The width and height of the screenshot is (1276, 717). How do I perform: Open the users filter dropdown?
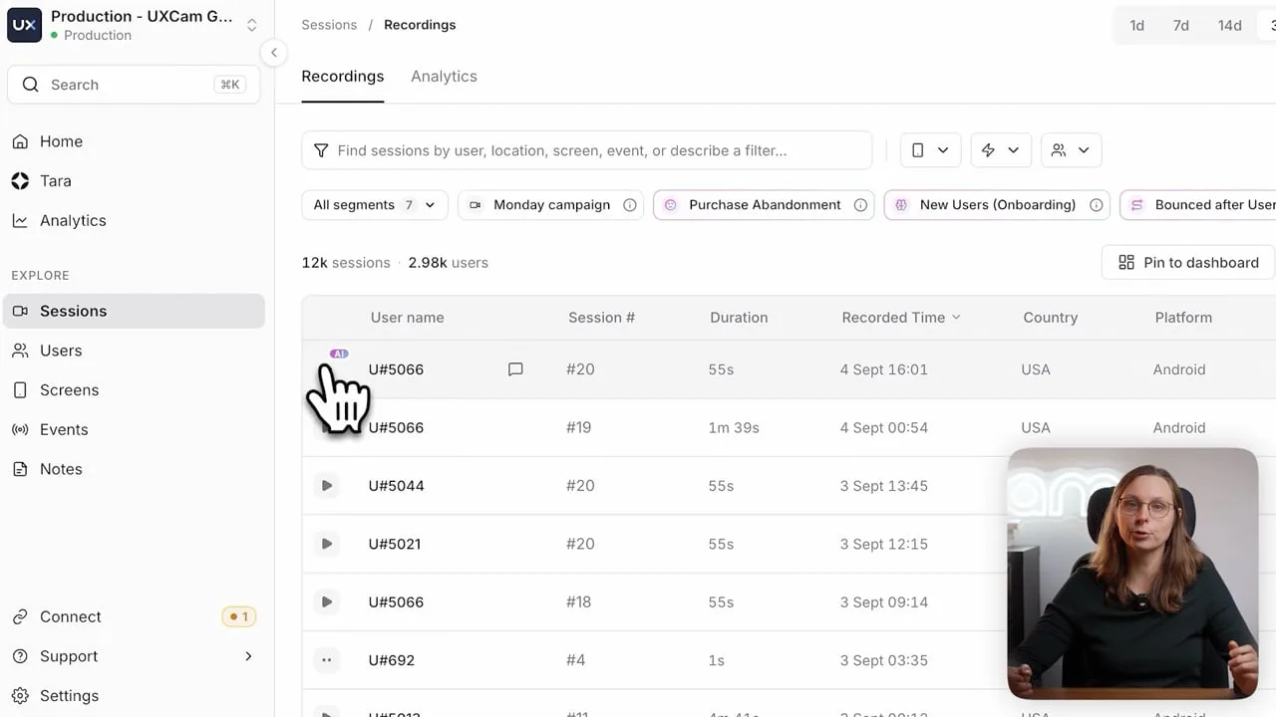1071,150
